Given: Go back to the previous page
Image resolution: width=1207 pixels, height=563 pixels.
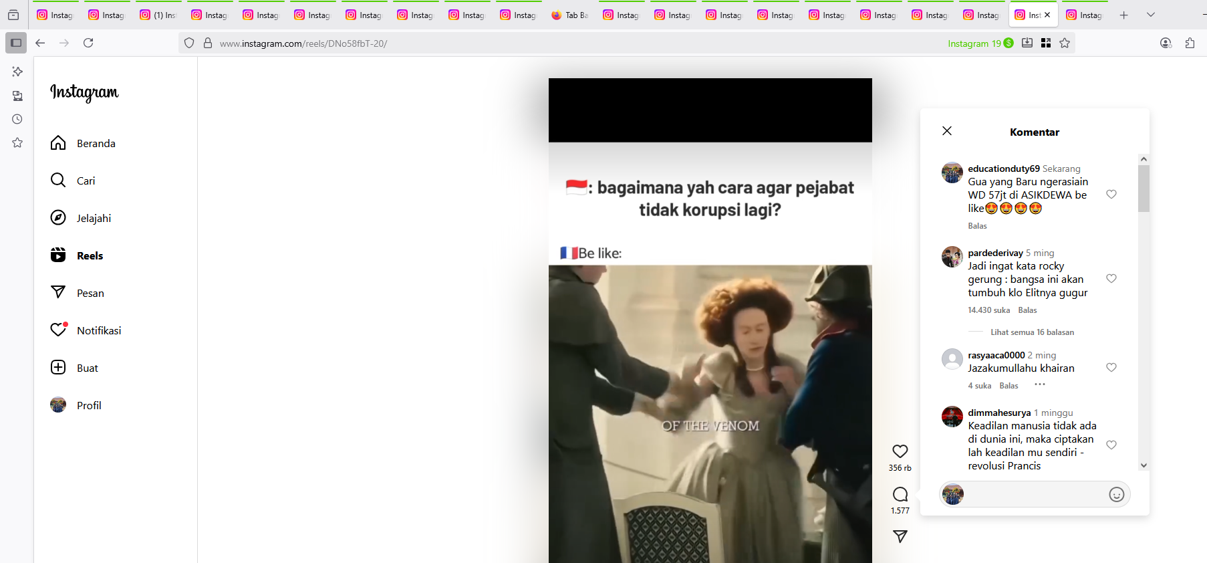Looking at the screenshot, I should point(40,43).
